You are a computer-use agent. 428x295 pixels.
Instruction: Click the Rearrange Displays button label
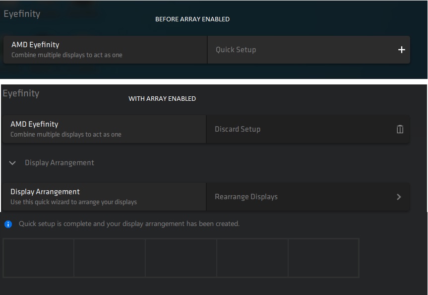coord(246,197)
